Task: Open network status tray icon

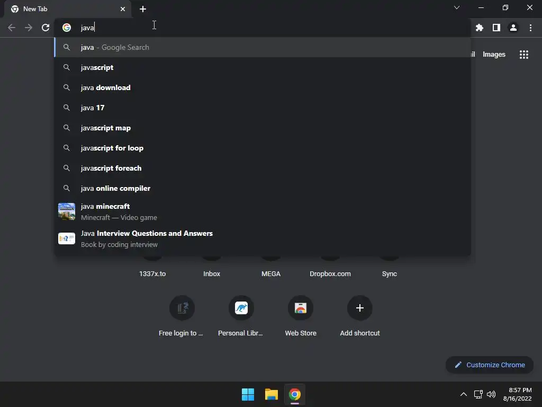Action: coord(478,394)
